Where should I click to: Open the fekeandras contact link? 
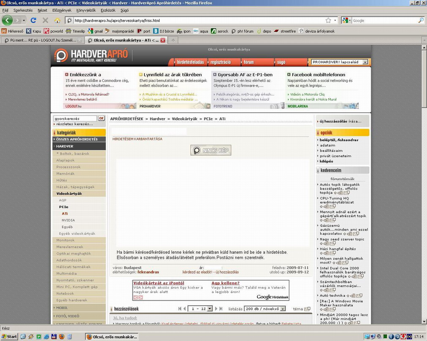[x=148, y=272]
